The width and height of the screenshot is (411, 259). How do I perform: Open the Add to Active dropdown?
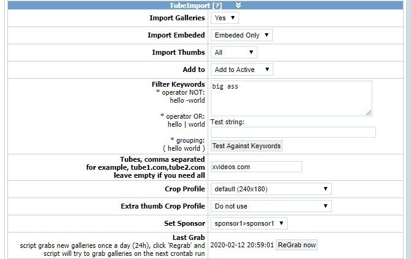(242, 70)
